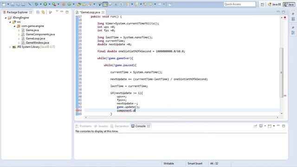Click the Search flashlight icon

[90, 4]
